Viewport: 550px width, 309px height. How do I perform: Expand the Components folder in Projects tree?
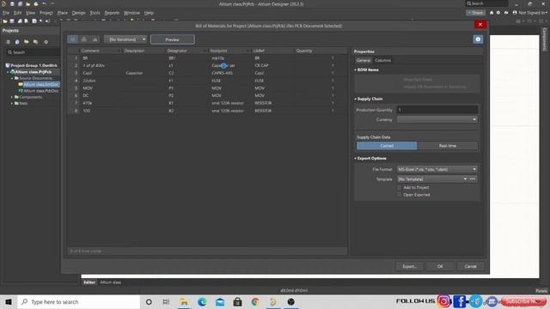click(12, 97)
